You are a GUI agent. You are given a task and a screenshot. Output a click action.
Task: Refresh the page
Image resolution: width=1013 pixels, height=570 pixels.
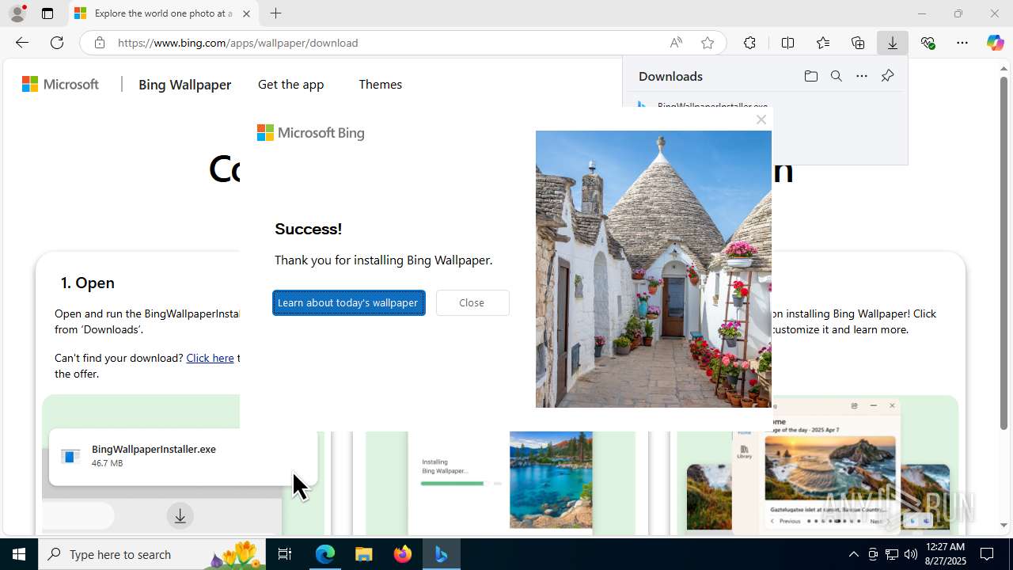pyautogui.click(x=57, y=43)
